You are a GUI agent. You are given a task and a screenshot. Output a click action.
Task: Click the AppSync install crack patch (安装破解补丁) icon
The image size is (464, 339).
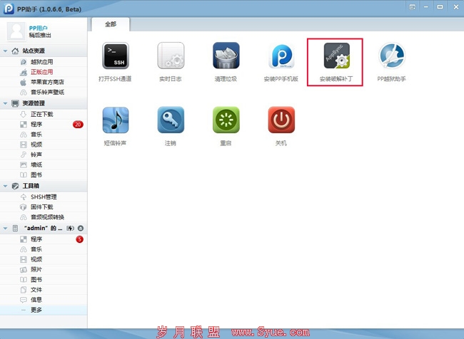[x=336, y=56]
